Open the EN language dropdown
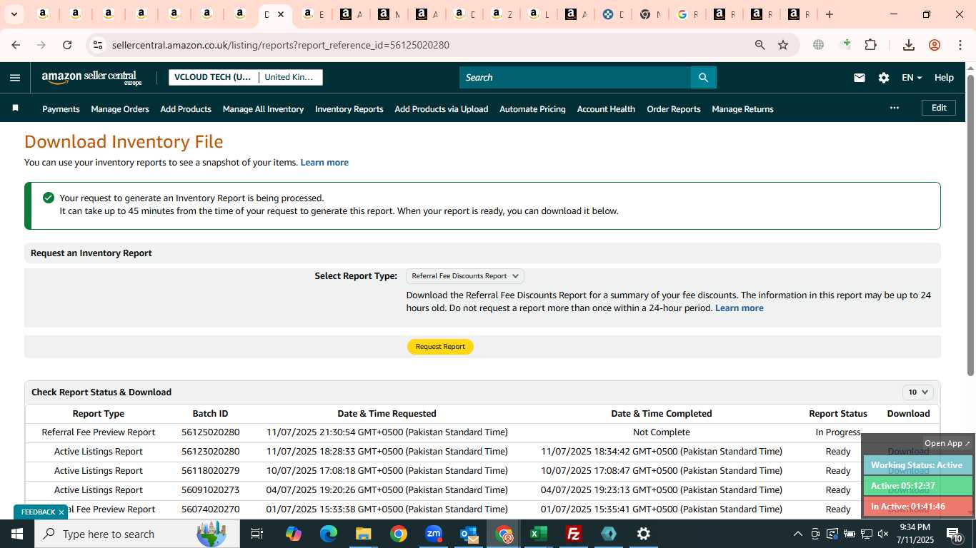 coord(912,78)
